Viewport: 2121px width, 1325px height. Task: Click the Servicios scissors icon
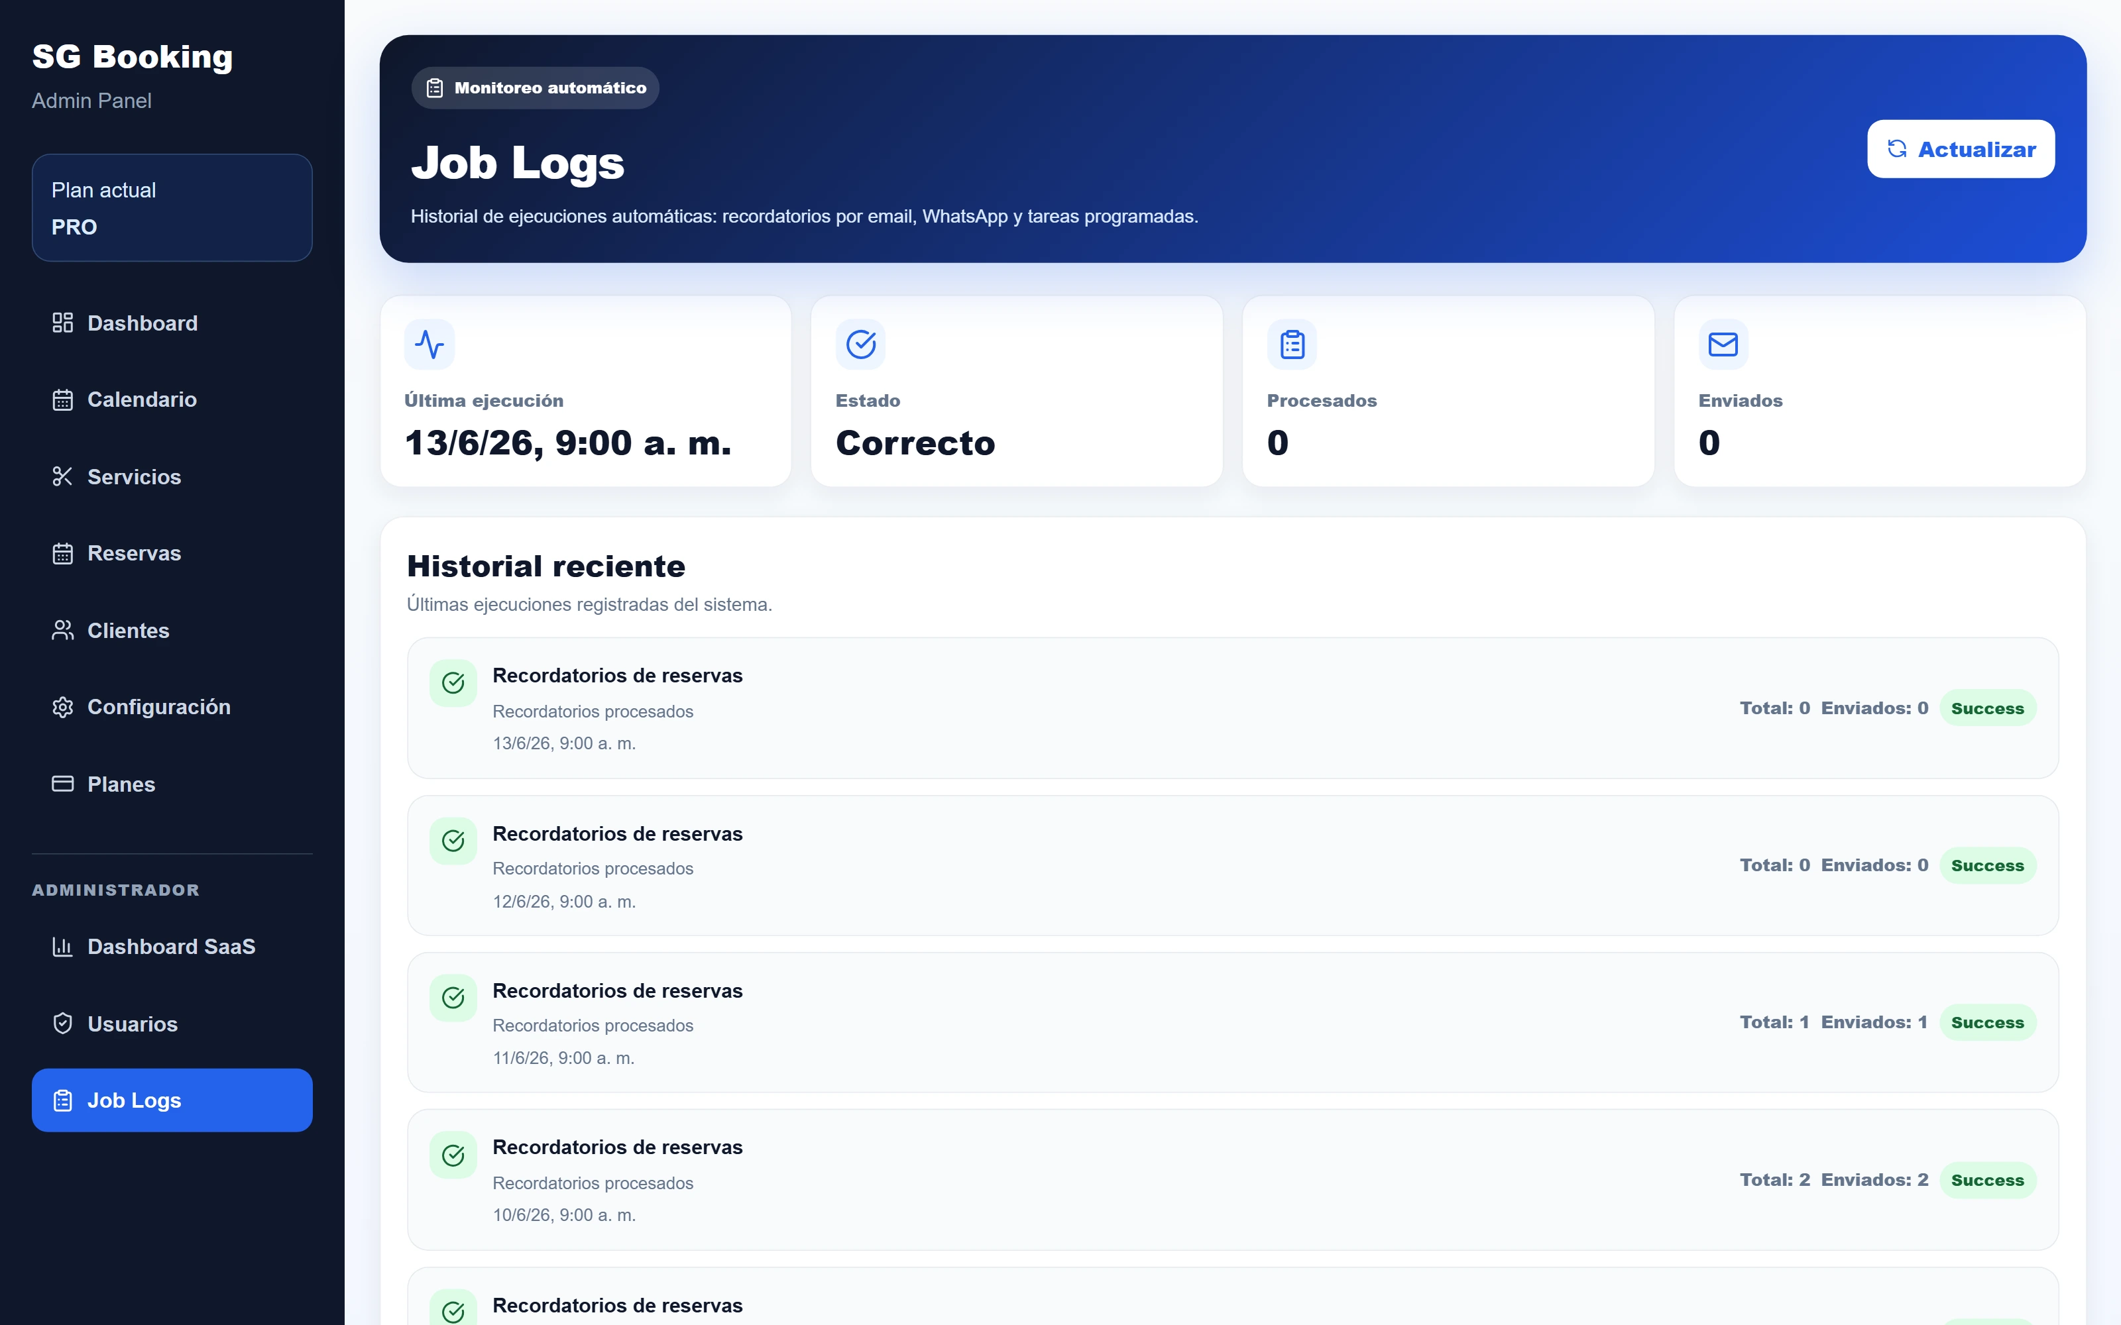[62, 477]
